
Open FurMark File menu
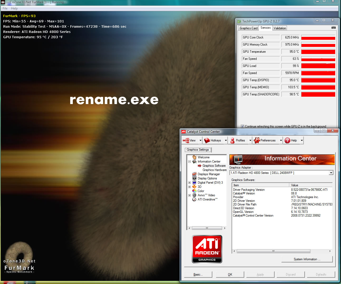(x=5, y=8)
